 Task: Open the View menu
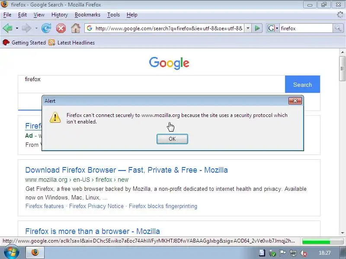click(x=39, y=15)
